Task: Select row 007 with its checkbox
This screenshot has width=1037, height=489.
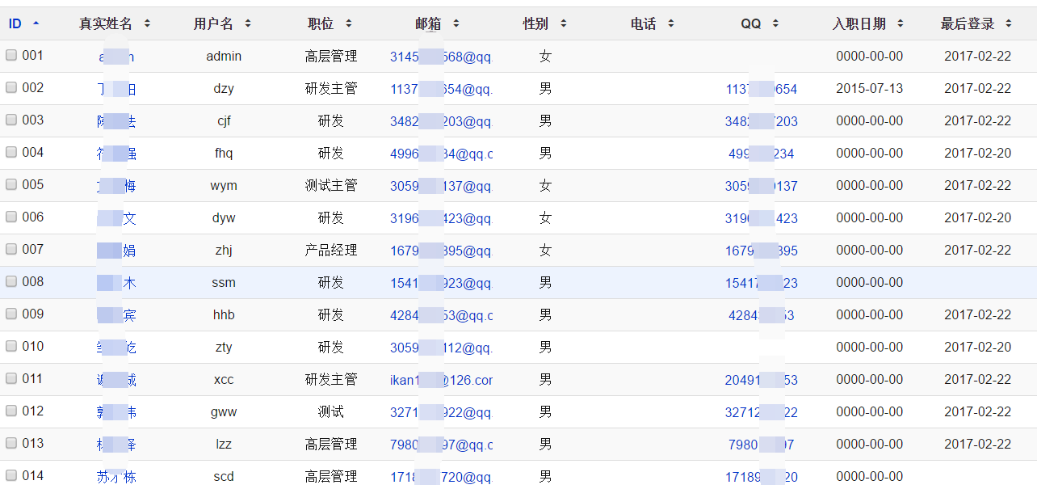Action: pyautogui.click(x=11, y=250)
